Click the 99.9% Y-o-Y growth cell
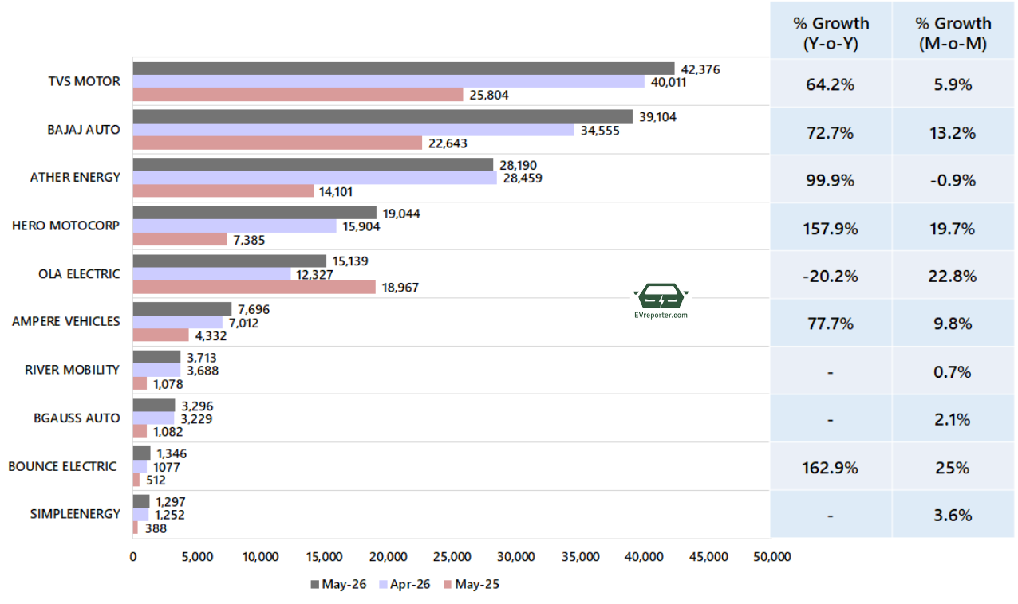Viewport: 1018px width, 604px height. (831, 180)
